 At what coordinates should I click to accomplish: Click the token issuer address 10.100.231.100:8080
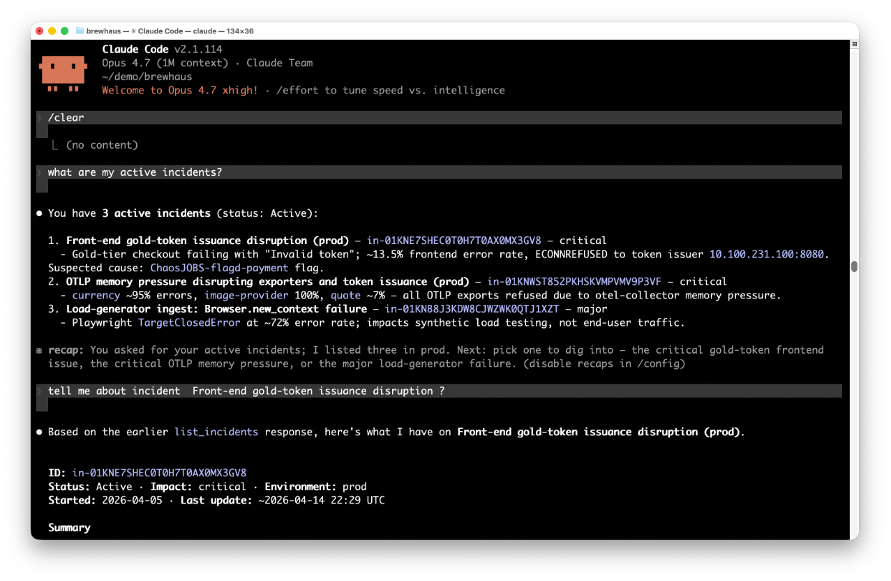(768, 255)
